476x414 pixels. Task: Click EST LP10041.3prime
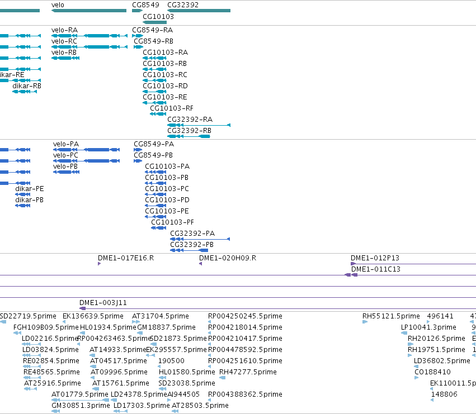point(404,334)
